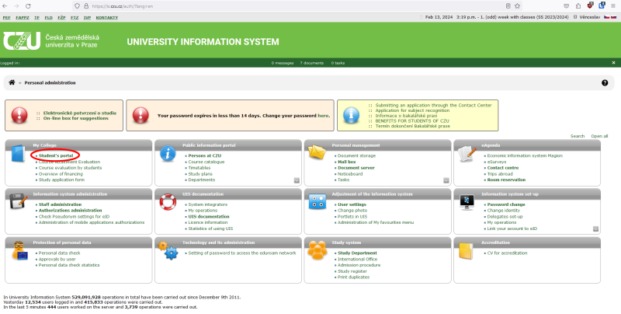Click the Accreditation yellow folder icon
Image resolution: width=621 pixels, height=314 pixels.
467,251
